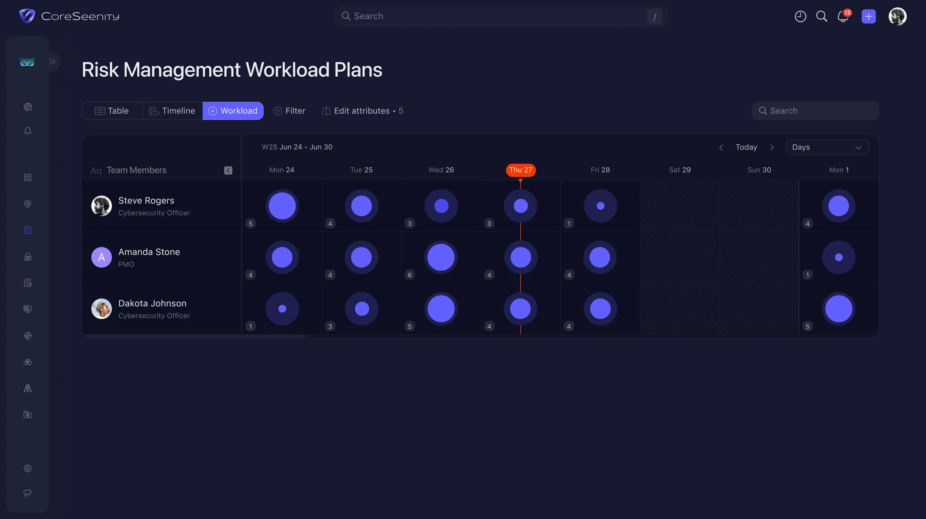Open Amanda Stone Wed 26 workload bubble

pos(441,257)
